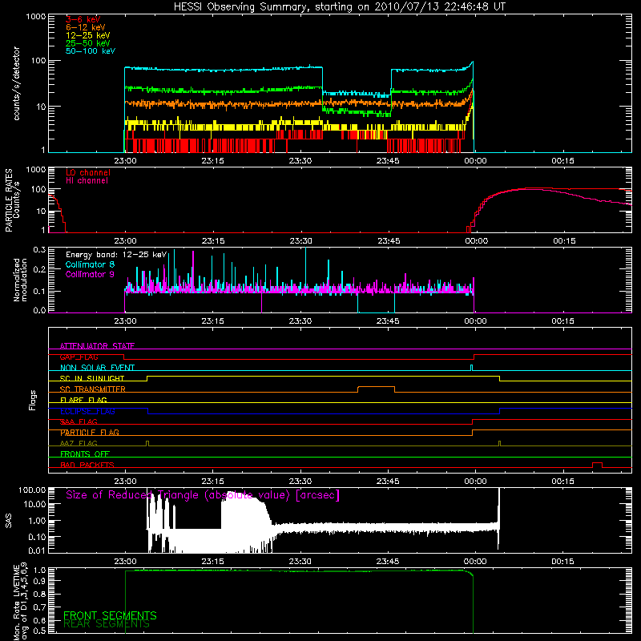
Task: Click the 0.3 tick on modulation axis
Action: 39,249
